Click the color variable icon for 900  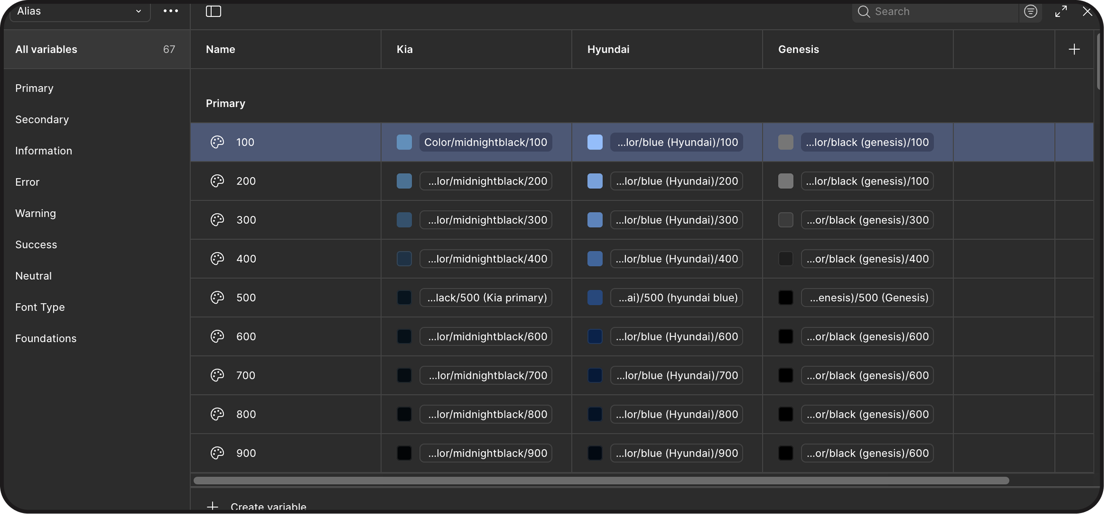217,453
